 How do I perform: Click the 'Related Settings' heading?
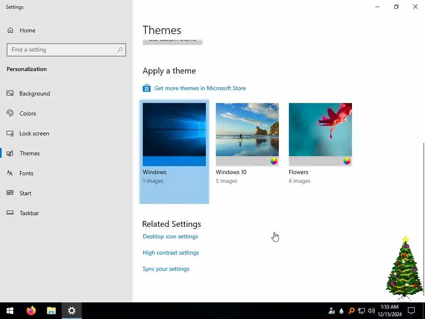171,224
